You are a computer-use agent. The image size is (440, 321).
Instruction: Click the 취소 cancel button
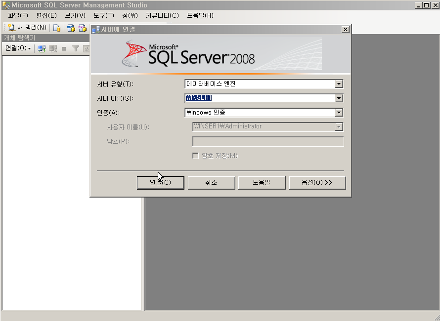pyautogui.click(x=211, y=183)
